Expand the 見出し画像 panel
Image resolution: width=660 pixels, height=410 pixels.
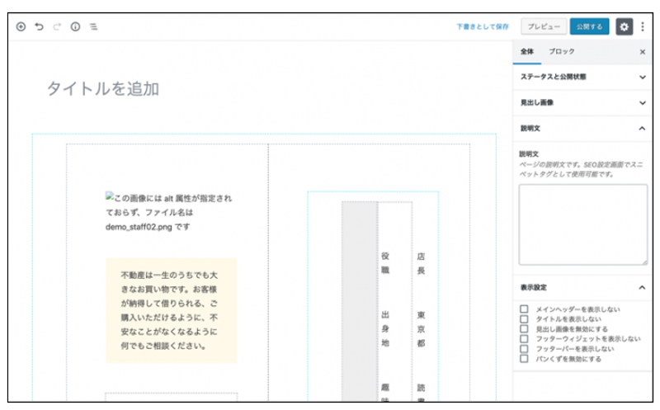pyautogui.click(x=582, y=102)
